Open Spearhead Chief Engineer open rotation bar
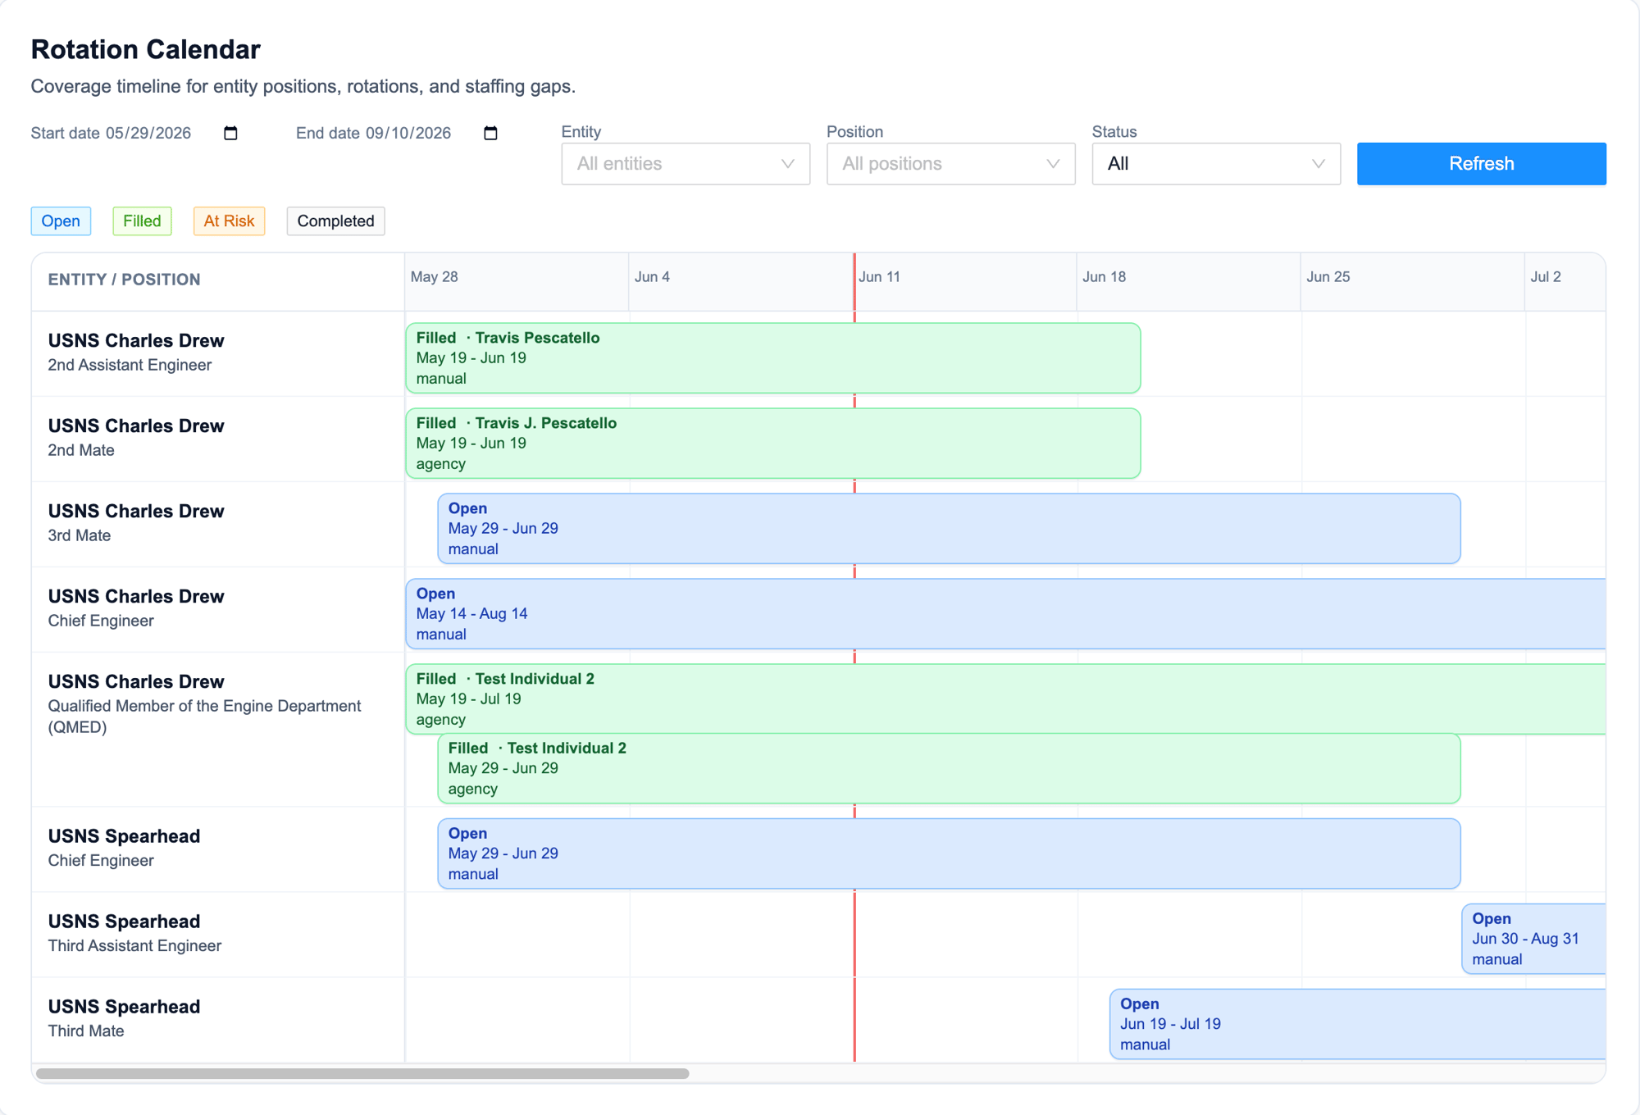 [949, 853]
